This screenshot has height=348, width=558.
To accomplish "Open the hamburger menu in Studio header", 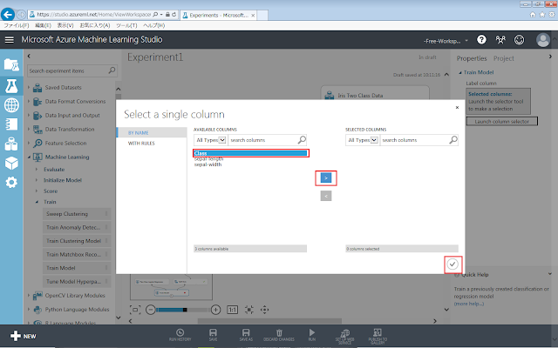I will (x=10, y=40).
